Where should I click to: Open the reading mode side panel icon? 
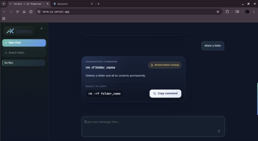[x=237, y=12]
